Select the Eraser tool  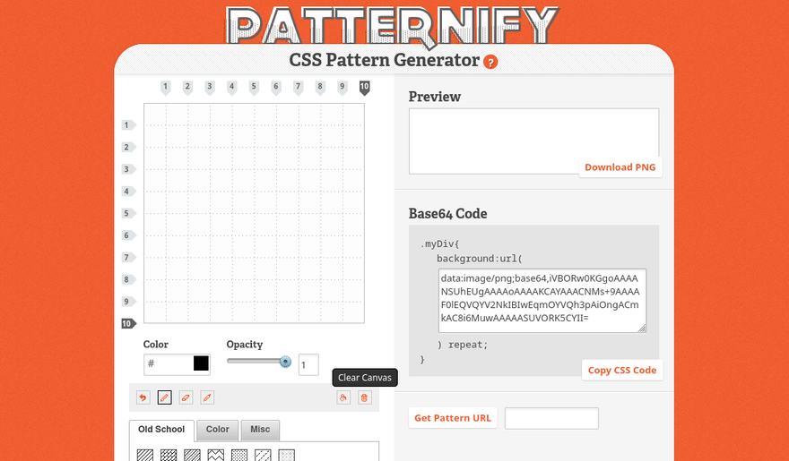[x=186, y=397]
